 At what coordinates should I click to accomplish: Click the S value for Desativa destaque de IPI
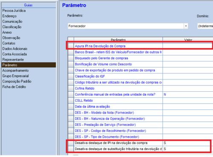point(165,143)
